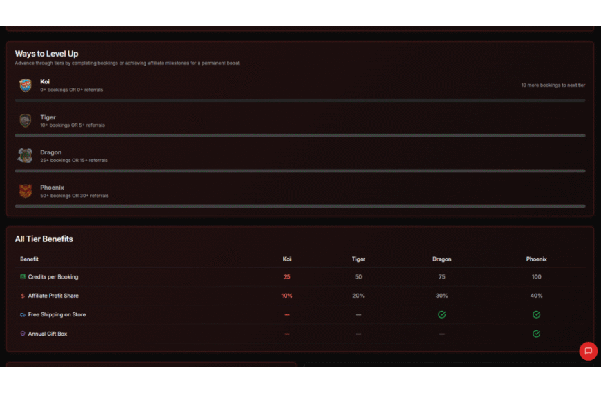Viewport: 601px width, 393px height.
Task: Click the Koi tier progress bar
Action: pyautogui.click(x=300, y=101)
